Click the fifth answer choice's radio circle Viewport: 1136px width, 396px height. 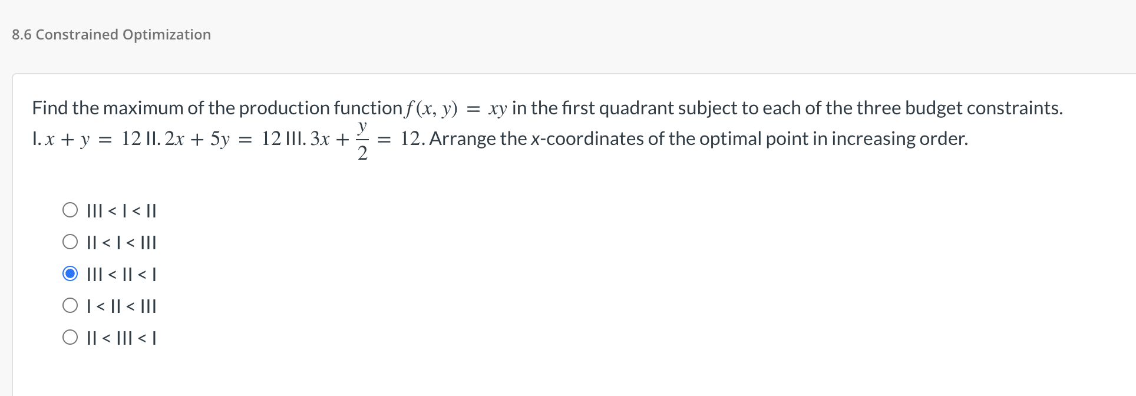(x=70, y=336)
